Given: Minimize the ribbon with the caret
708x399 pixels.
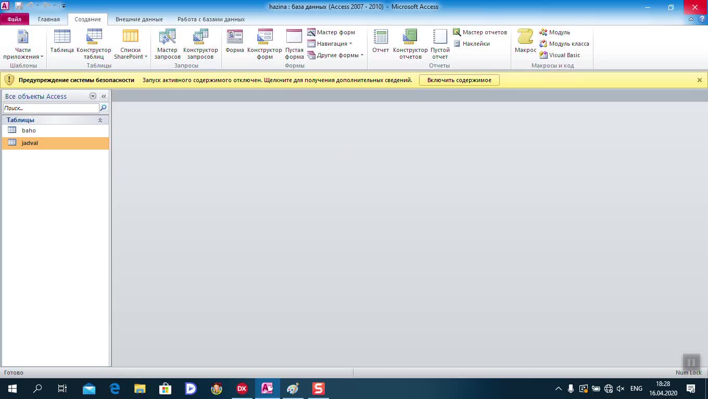Looking at the screenshot, I should coord(691,19).
